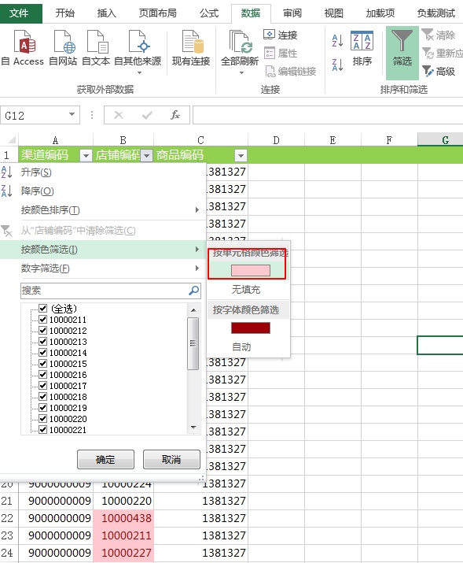The height and width of the screenshot is (563, 463).
Task: Expand 自其他来源 dropdown arrow
Action: click(x=139, y=73)
